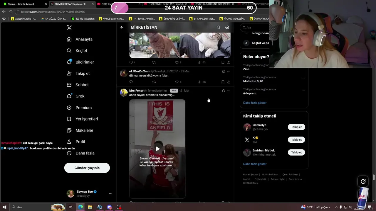Open File Explorer from taskbar
The width and height of the screenshot is (376, 211).
click(x=90, y=207)
